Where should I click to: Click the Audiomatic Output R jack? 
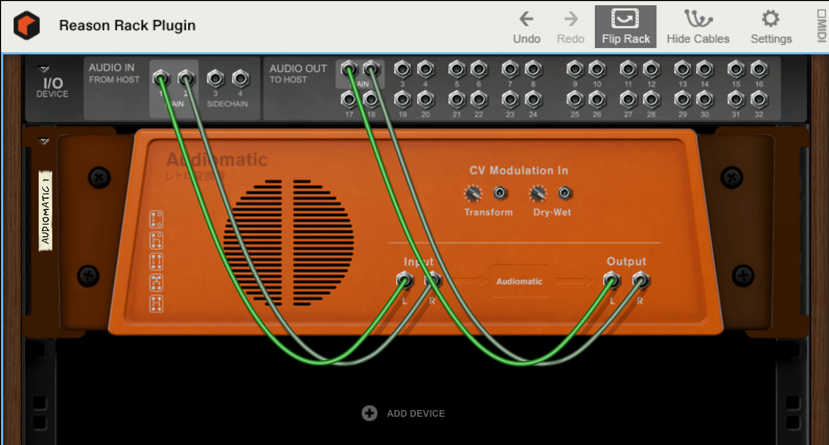coord(640,281)
